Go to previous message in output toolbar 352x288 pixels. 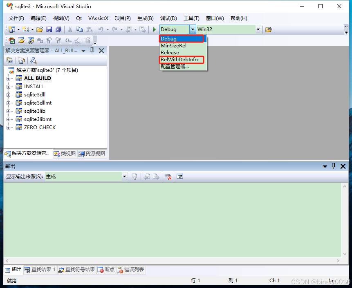[147, 176]
